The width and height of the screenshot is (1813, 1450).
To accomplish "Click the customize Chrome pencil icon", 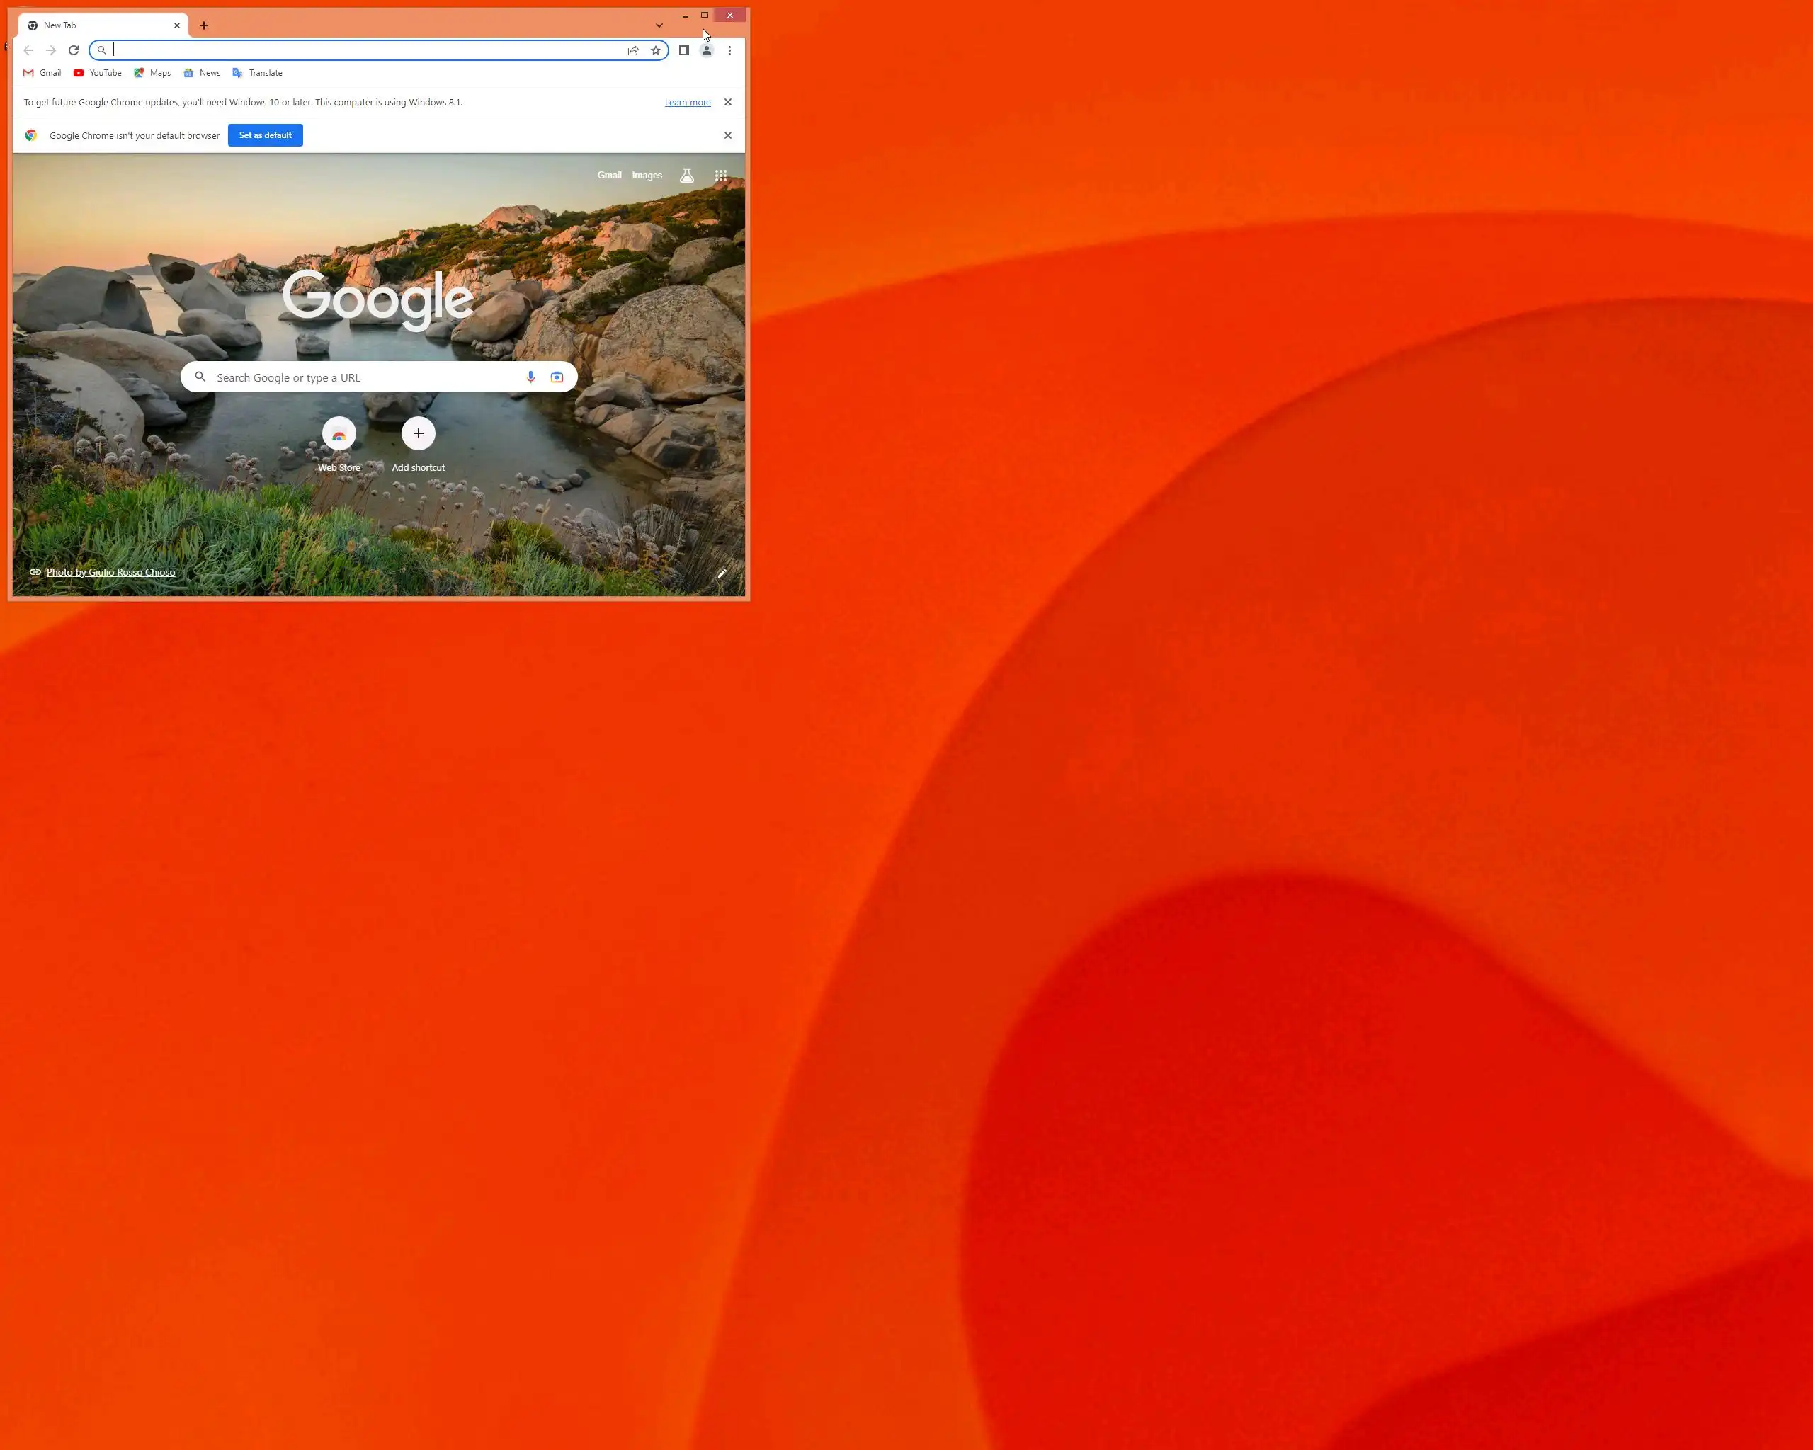I will tap(722, 573).
